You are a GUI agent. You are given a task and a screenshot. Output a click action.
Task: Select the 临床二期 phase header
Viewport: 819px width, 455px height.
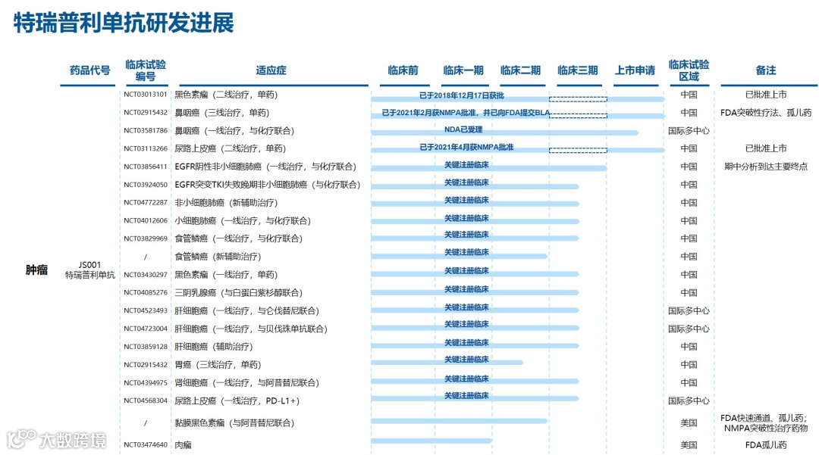pyautogui.click(x=520, y=70)
